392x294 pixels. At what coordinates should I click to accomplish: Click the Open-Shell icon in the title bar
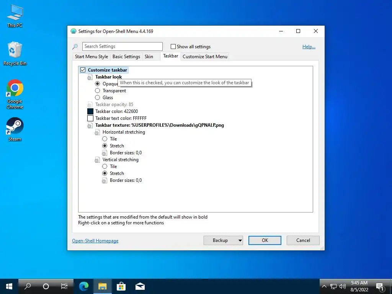click(73, 31)
